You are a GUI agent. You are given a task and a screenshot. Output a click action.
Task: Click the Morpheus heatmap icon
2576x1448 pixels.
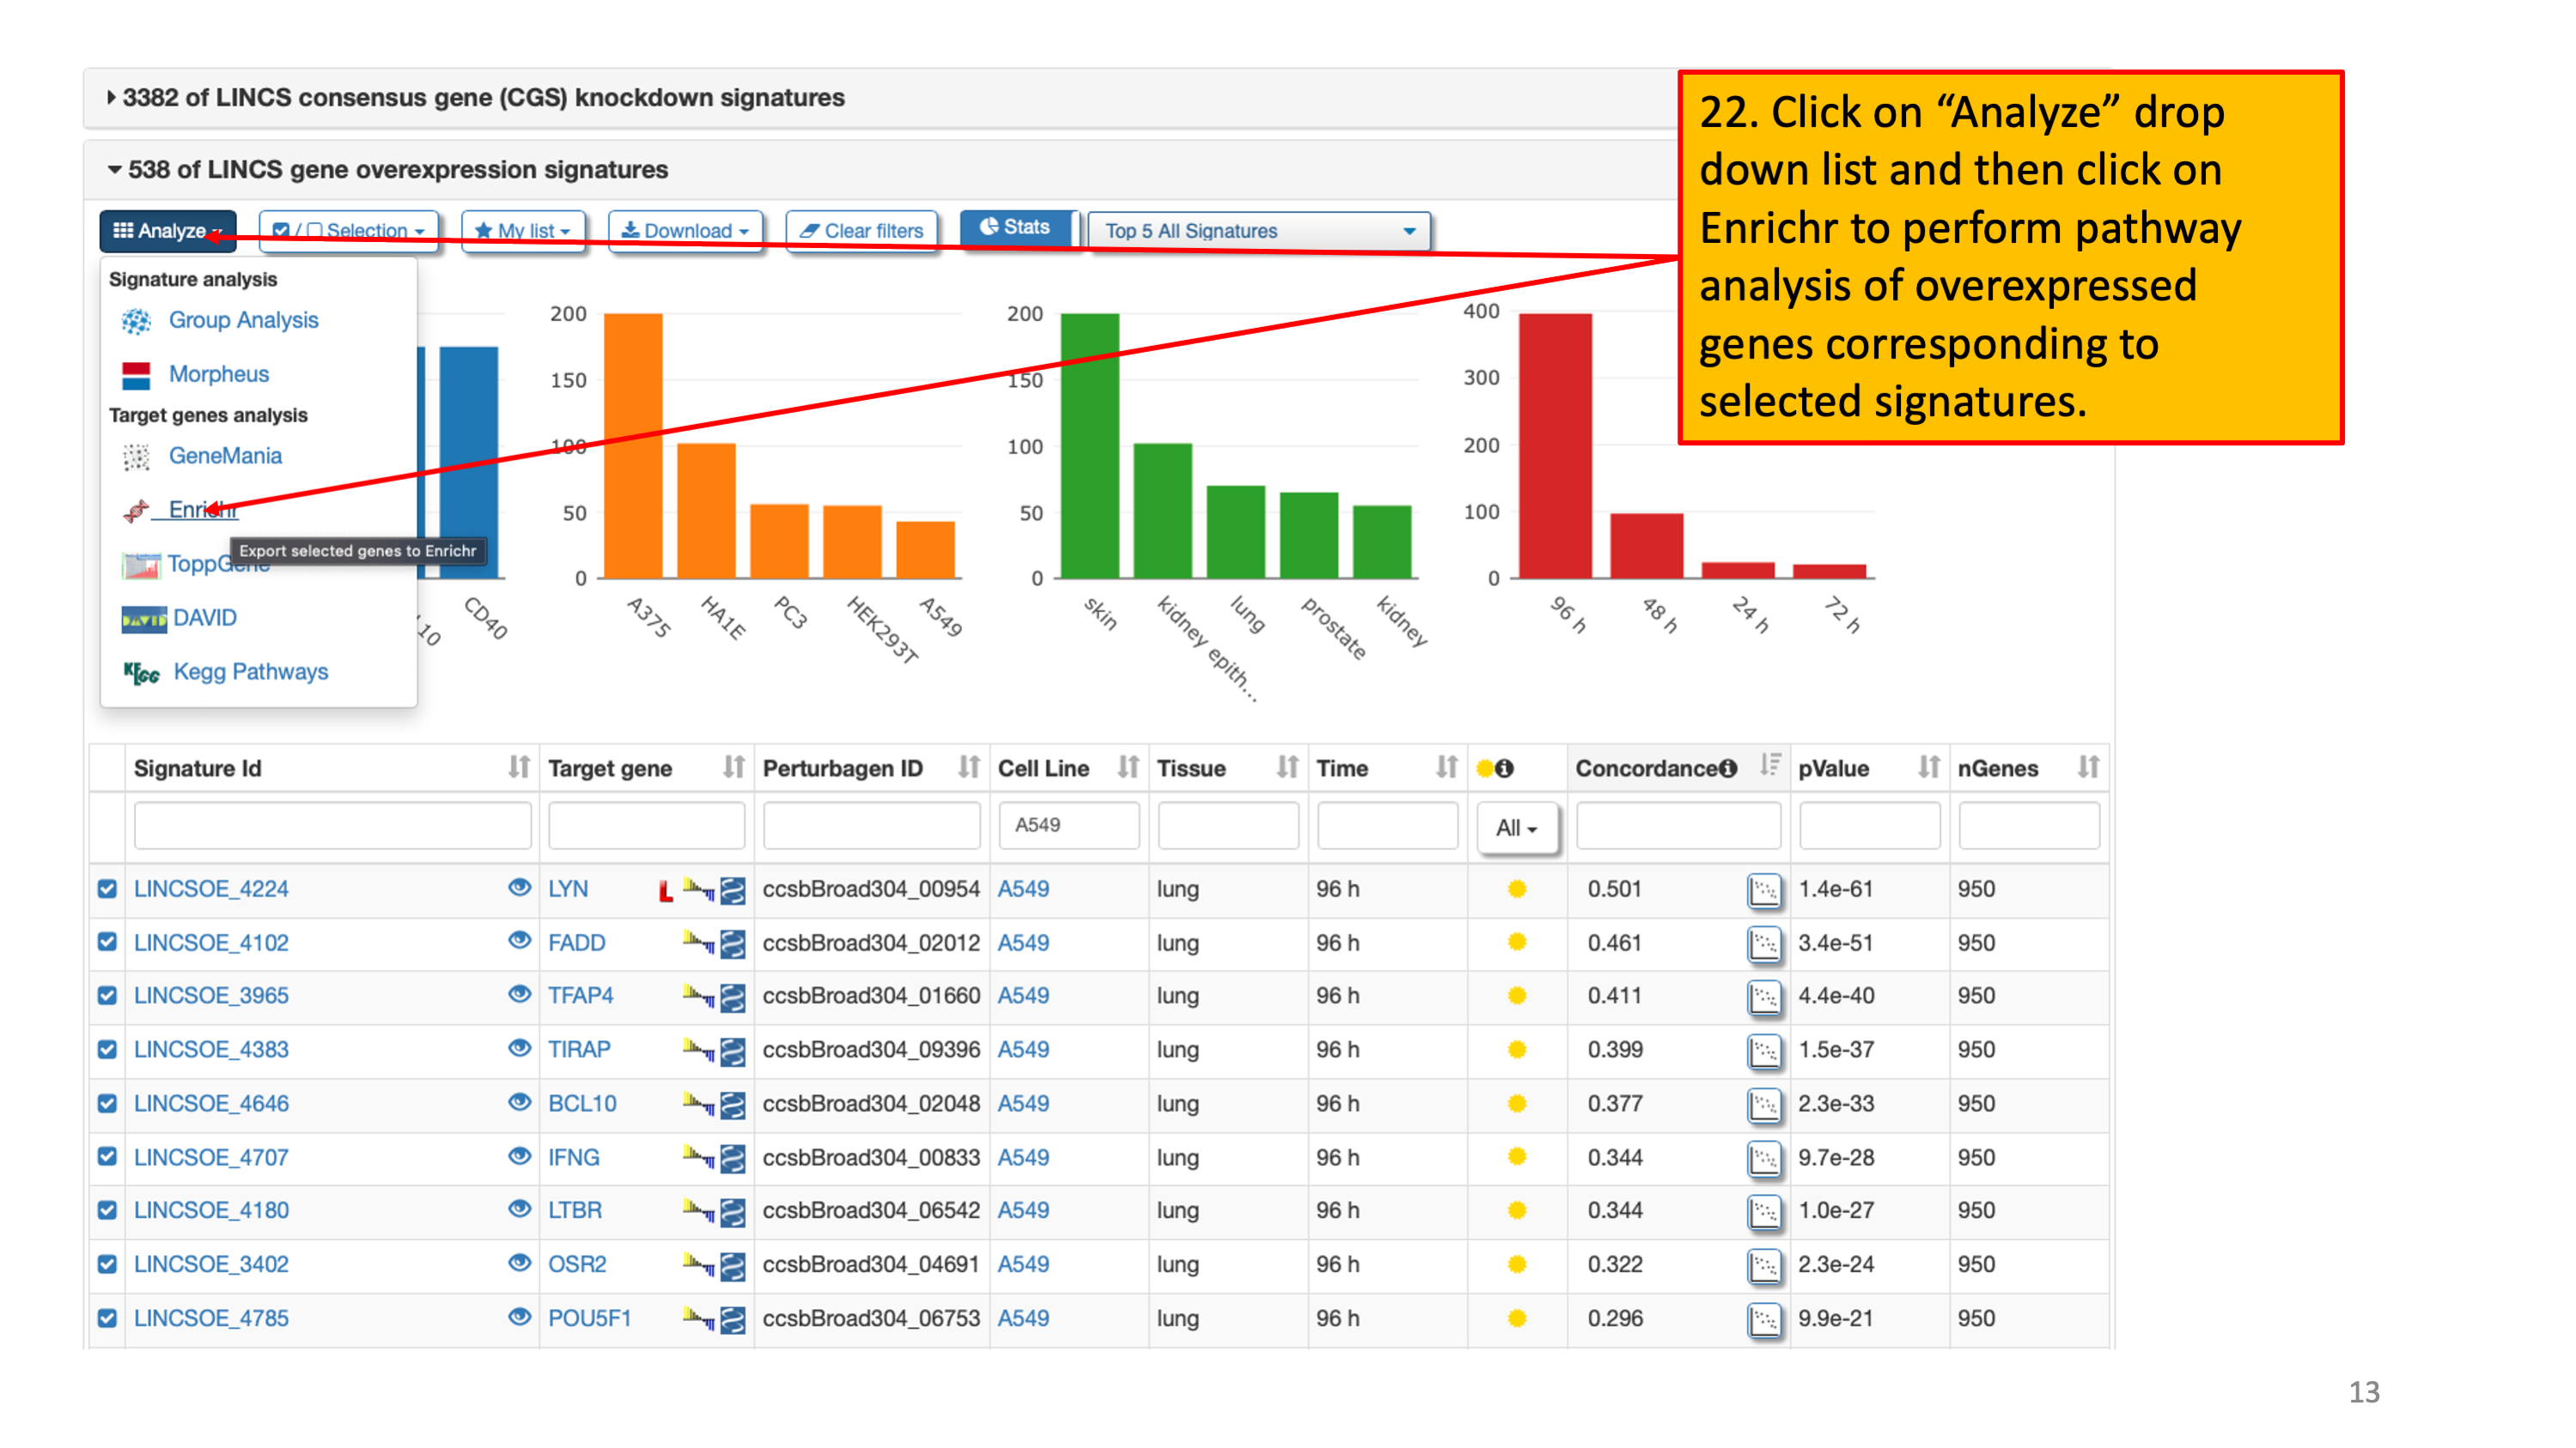pyautogui.click(x=136, y=375)
